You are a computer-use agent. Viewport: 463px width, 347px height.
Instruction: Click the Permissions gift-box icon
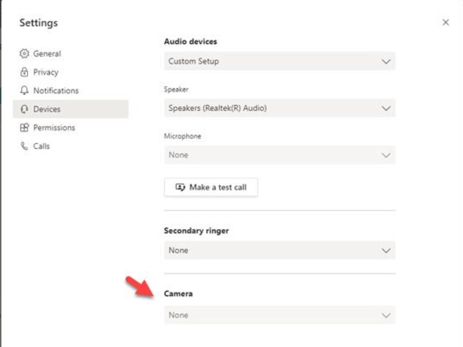[x=24, y=128]
